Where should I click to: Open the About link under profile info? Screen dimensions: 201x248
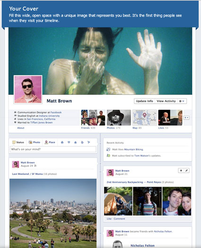(21, 128)
